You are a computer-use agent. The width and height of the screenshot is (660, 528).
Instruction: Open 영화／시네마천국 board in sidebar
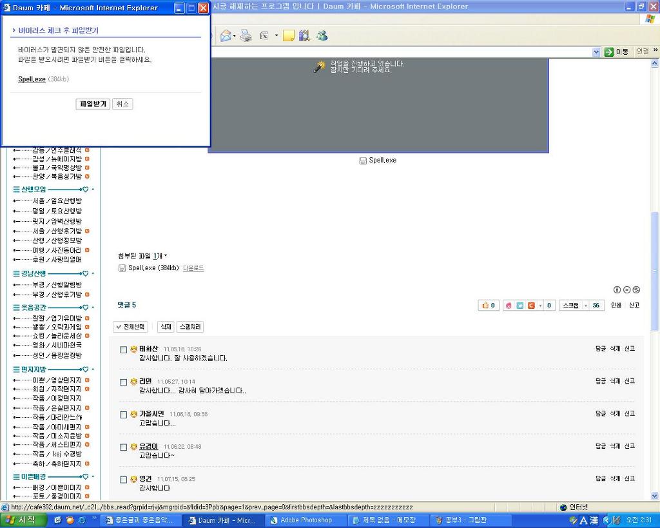[x=57, y=345]
